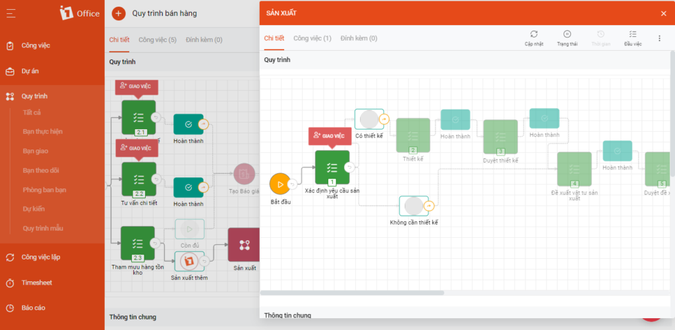Switch to the Đính kèm (0) tab in panel
This screenshot has height=330, width=675.
coord(359,38)
